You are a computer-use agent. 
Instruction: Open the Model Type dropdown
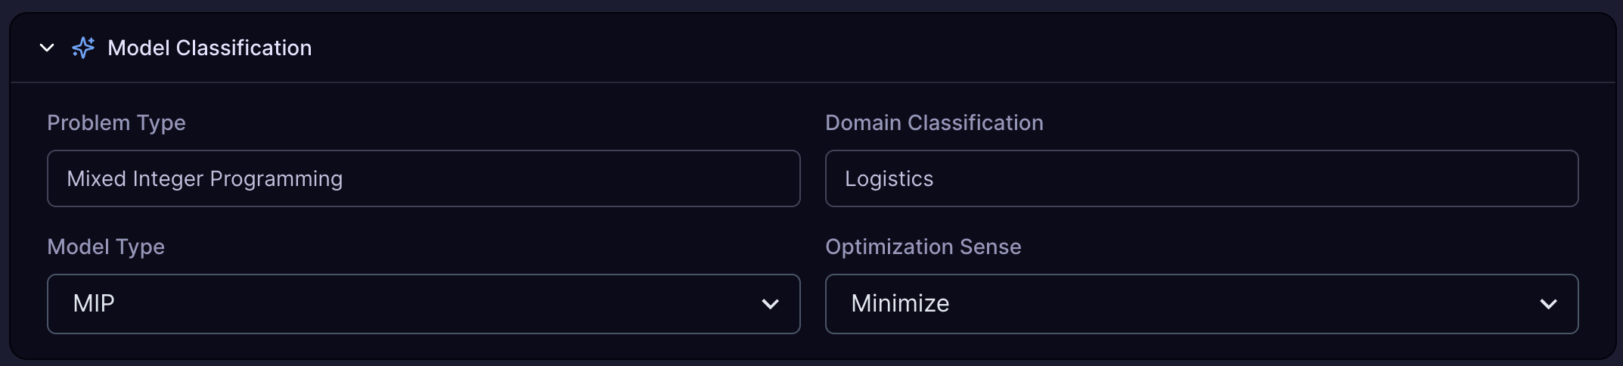424,304
